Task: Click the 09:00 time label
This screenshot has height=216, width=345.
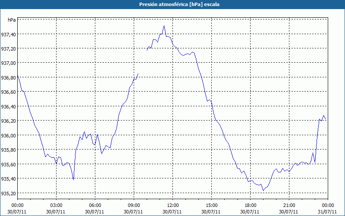Action: click(134, 206)
